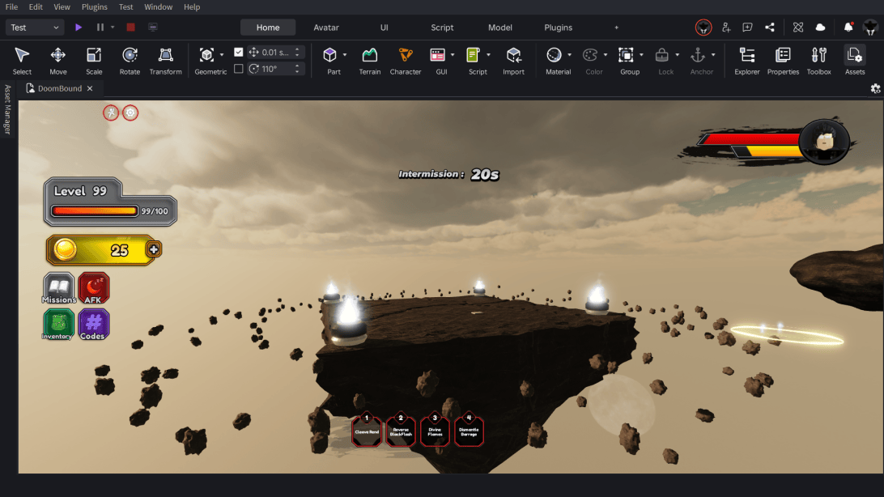
Task: Expand the Geometric dropdown arrow
Action: pyautogui.click(x=222, y=55)
